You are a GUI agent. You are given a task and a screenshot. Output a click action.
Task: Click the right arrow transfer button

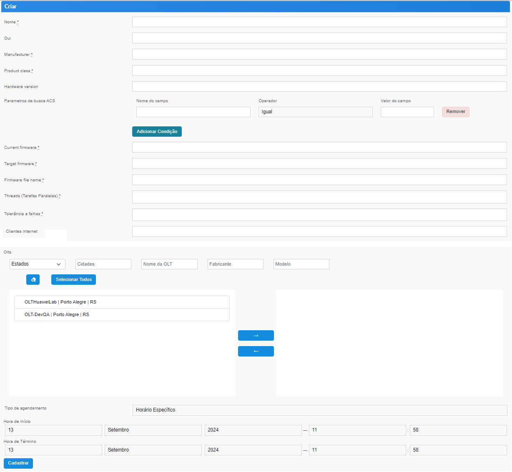pos(256,336)
